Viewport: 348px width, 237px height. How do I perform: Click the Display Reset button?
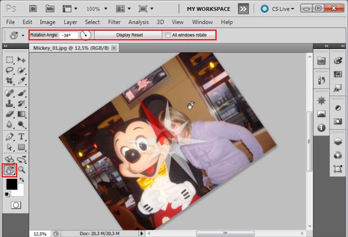pos(129,35)
